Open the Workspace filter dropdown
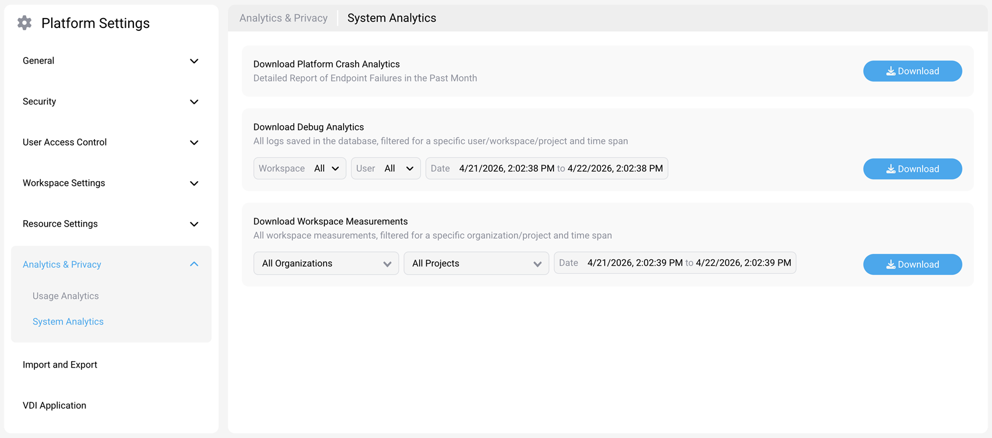 (x=300, y=168)
